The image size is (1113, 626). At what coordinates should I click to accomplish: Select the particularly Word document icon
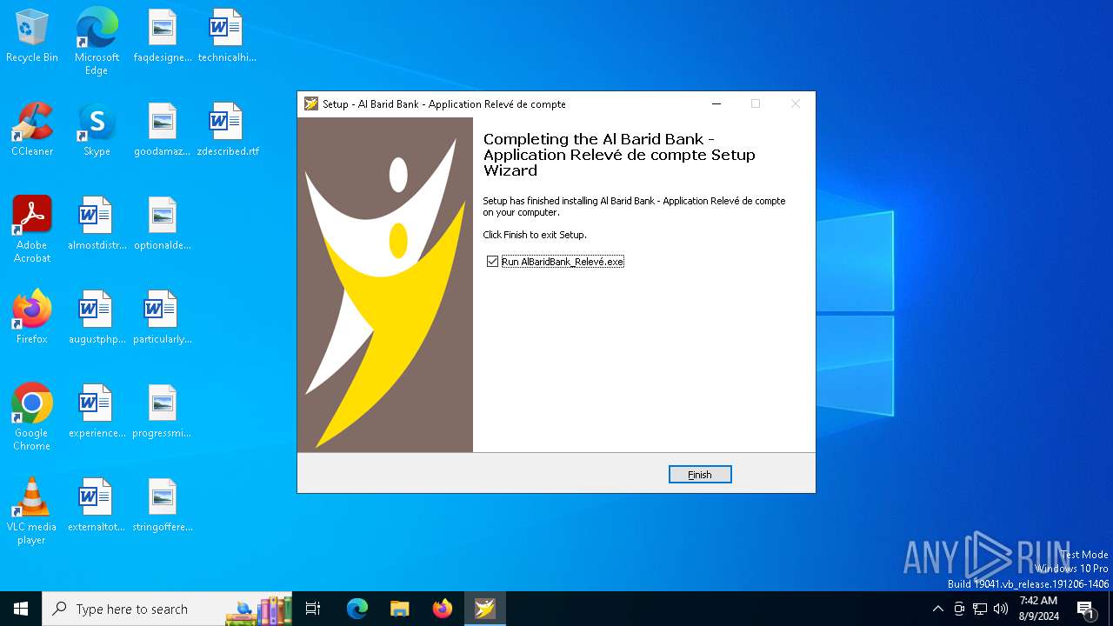click(163, 318)
